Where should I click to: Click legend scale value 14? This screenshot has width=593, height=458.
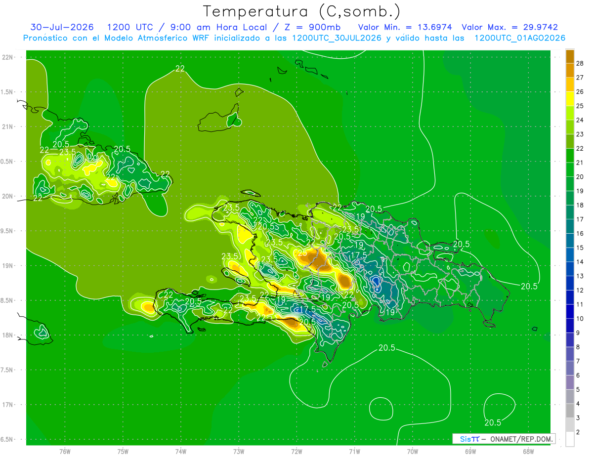click(580, 262)
